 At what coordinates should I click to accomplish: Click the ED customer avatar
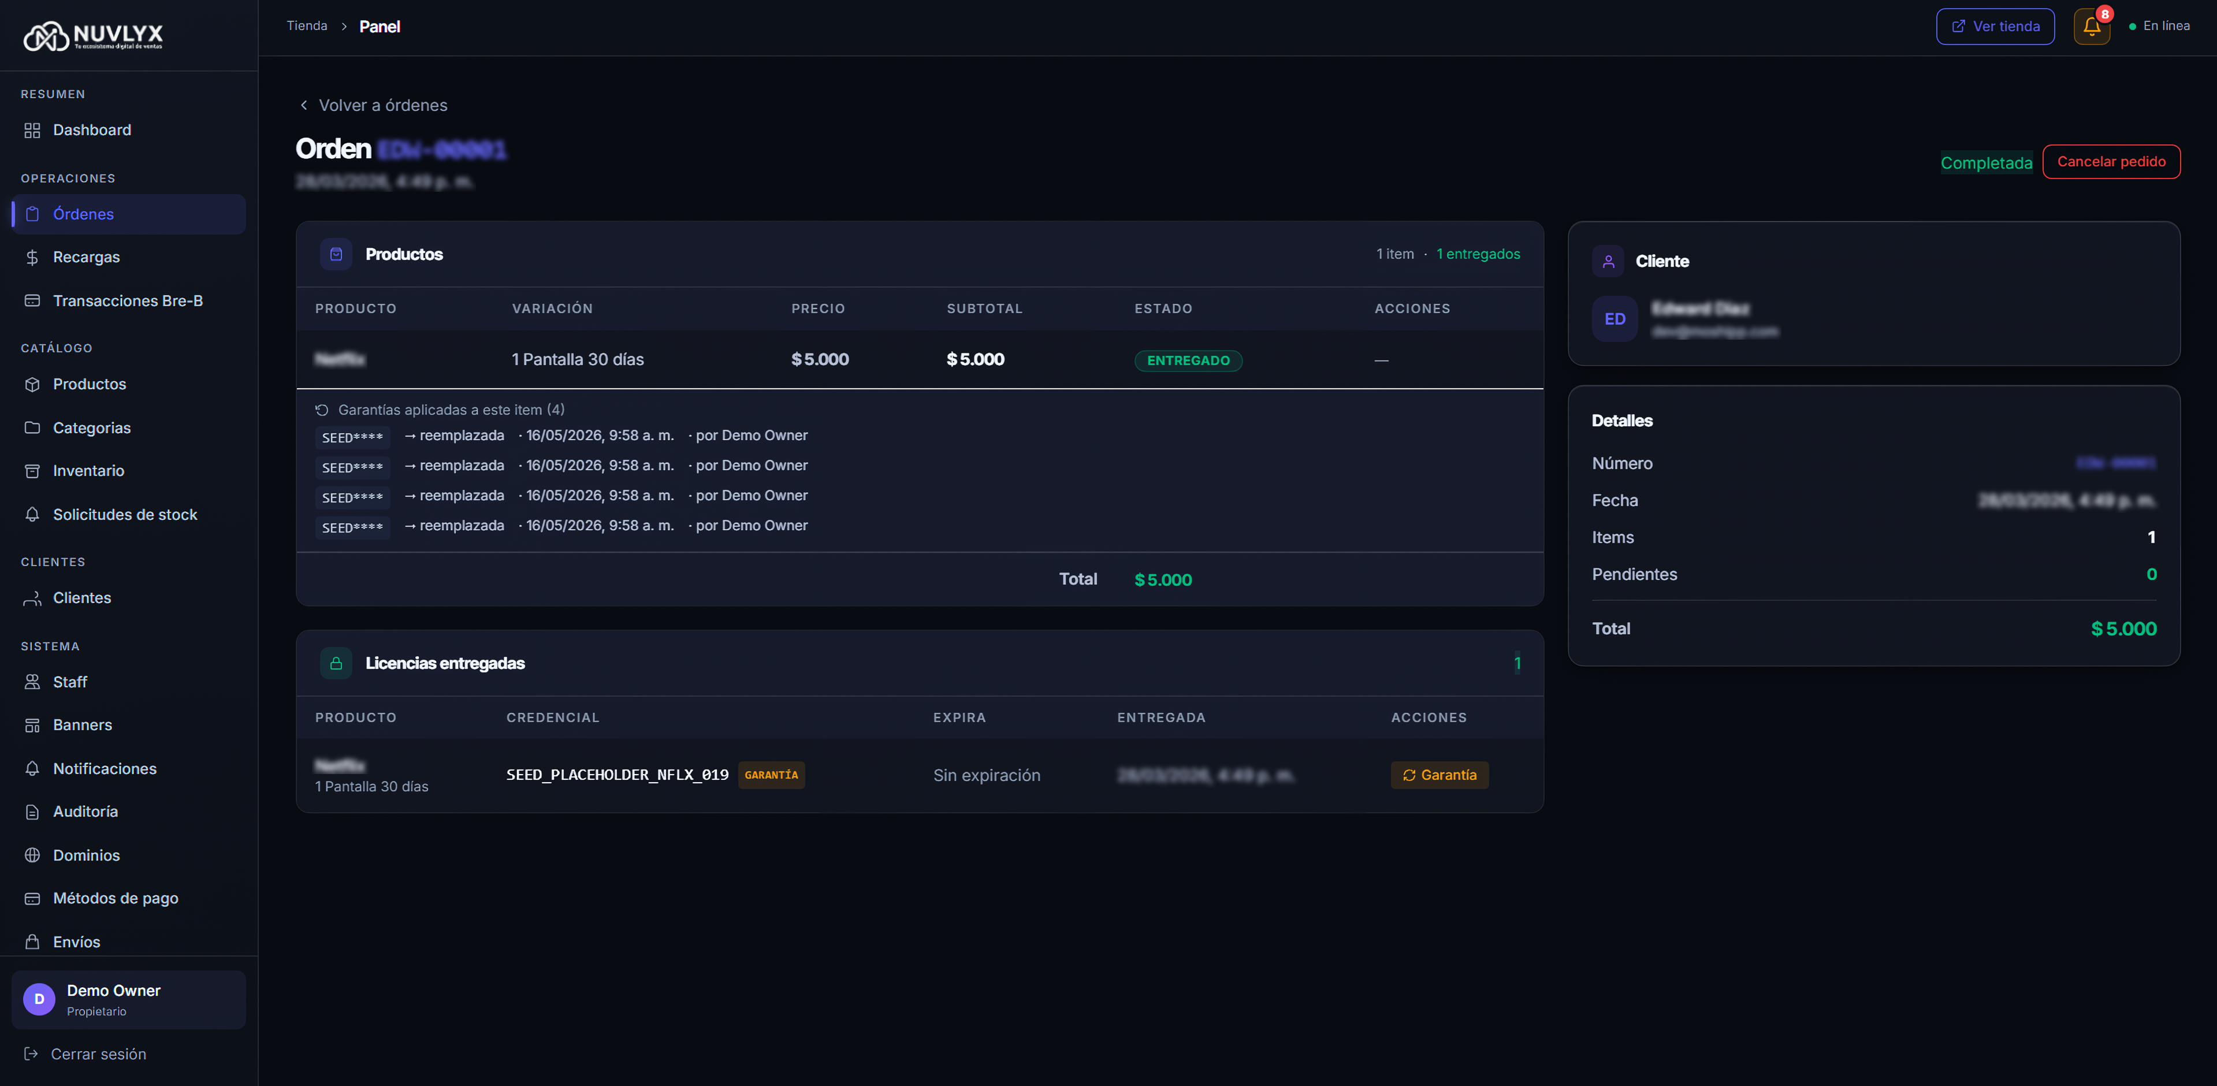tap(1615, 319)
